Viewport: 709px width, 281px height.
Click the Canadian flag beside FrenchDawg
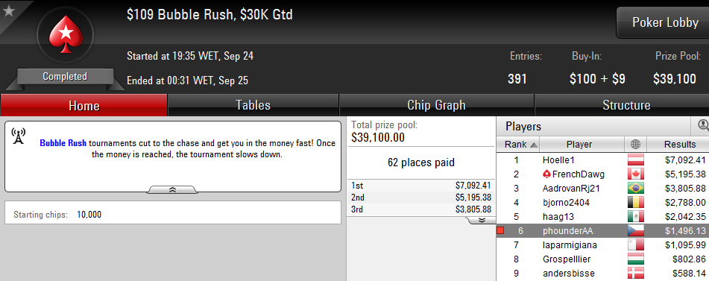(x=635, y=174)
